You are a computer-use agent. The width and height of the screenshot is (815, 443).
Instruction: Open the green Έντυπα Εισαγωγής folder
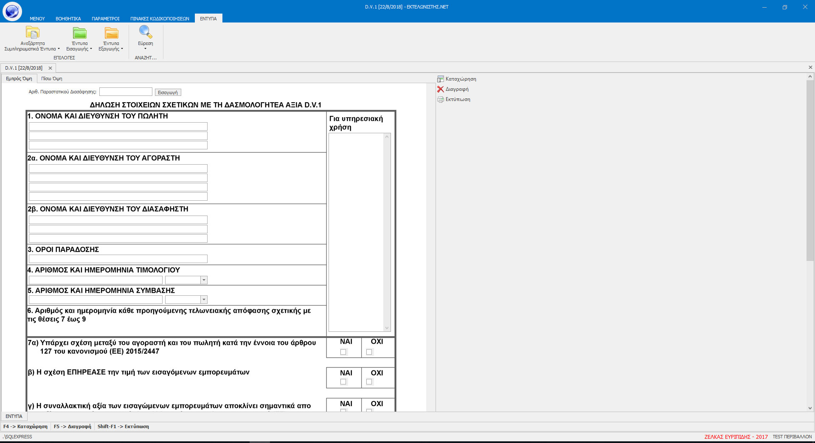pyautogui.click(x=79, y=33)
